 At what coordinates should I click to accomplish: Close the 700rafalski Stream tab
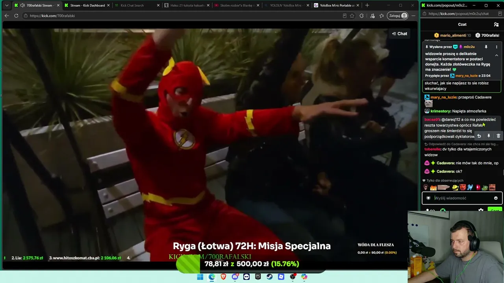(x=58, y=6)
